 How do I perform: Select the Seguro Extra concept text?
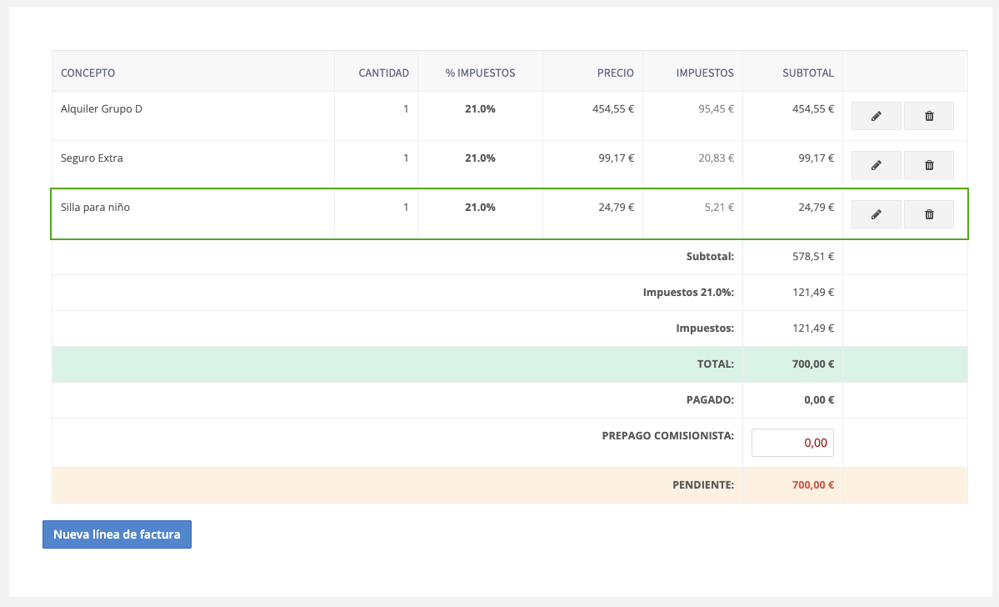pos(92,158)
